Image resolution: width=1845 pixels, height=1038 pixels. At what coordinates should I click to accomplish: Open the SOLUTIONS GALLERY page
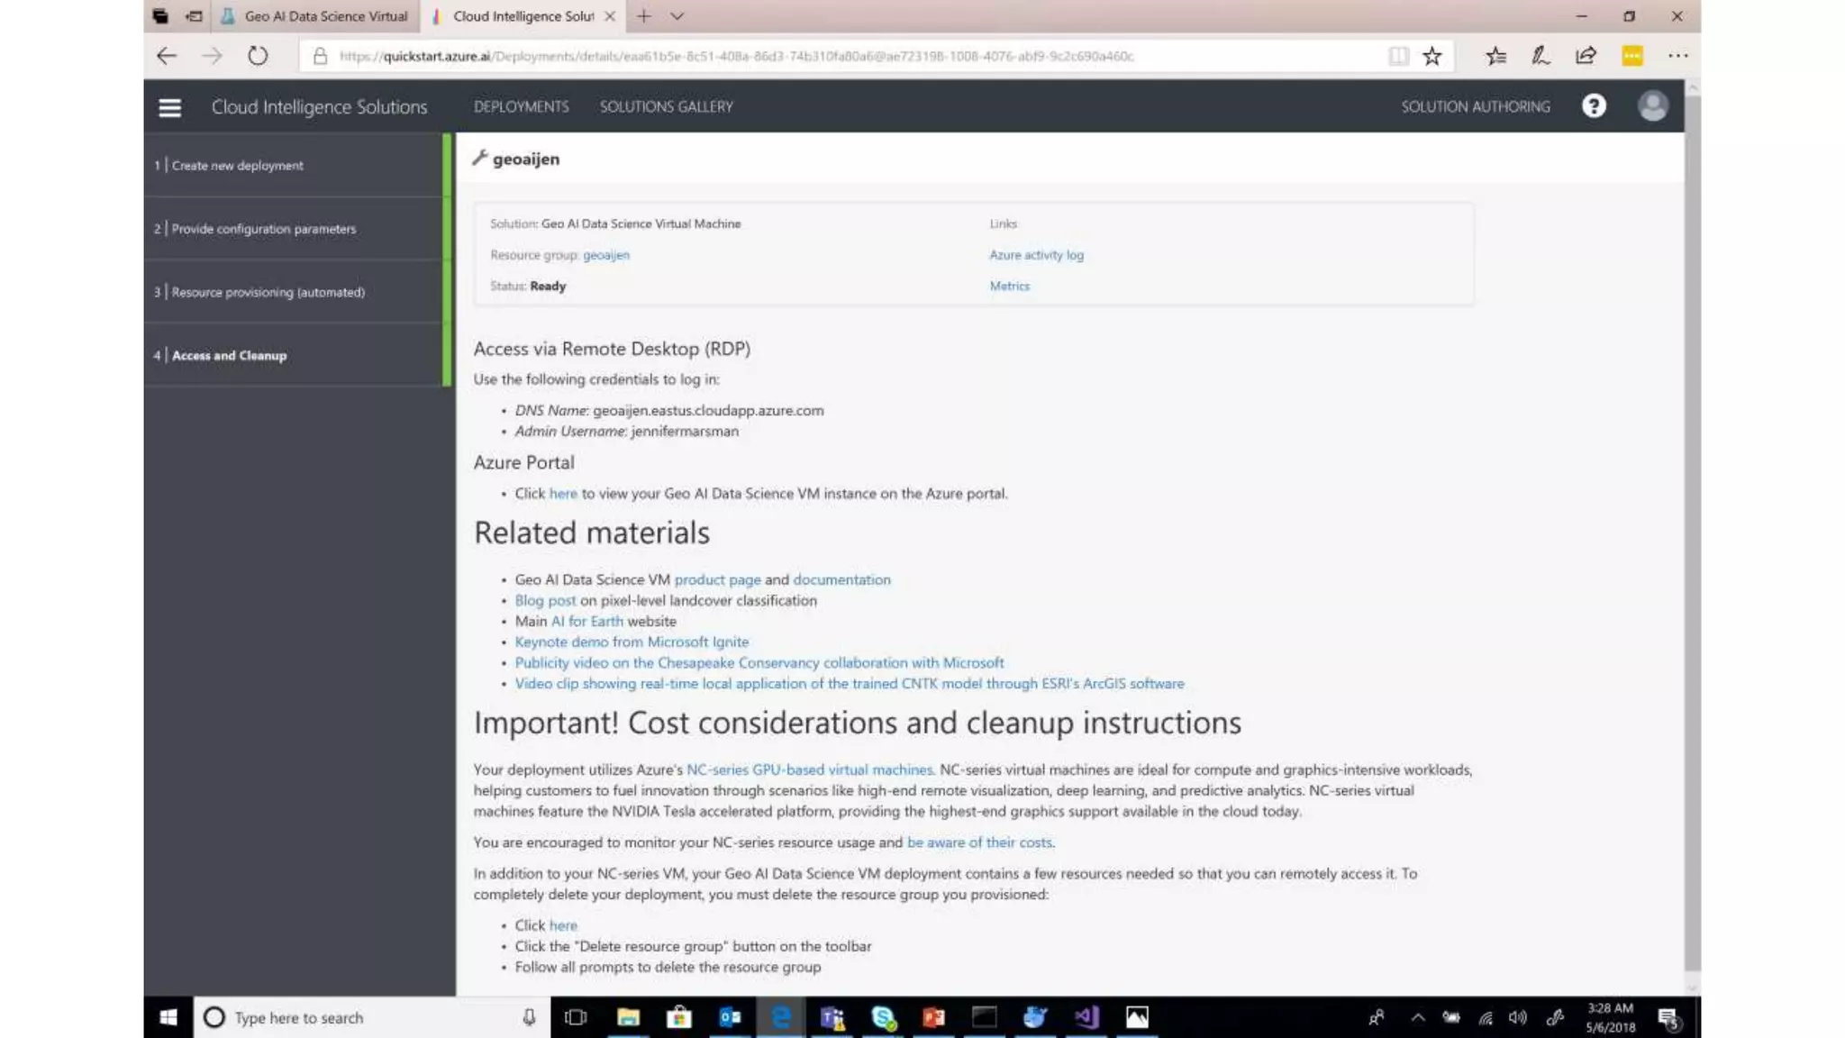pos(666,106)
